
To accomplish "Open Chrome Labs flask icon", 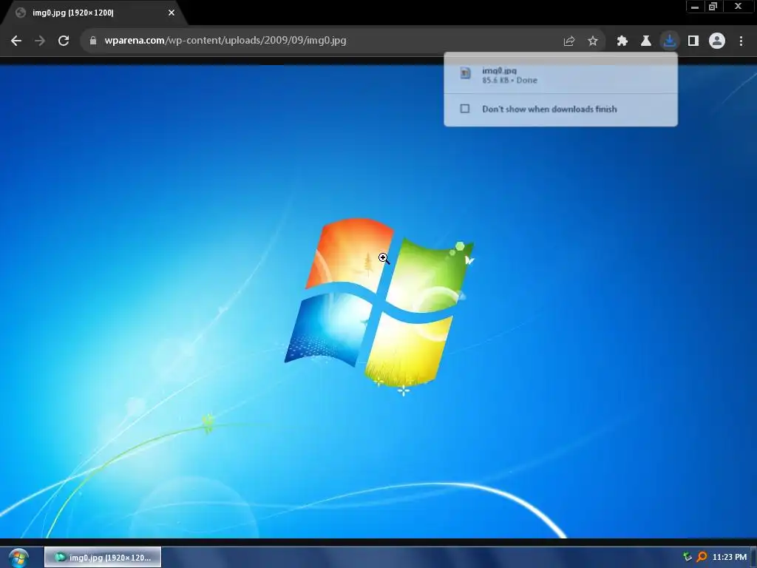I will coord(646,41).
